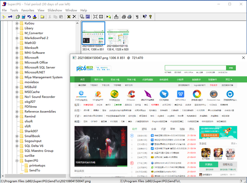Viewport: 247px width, 183px height.
Task: Click the plain black X delete icon
Action: coord(75,16)
